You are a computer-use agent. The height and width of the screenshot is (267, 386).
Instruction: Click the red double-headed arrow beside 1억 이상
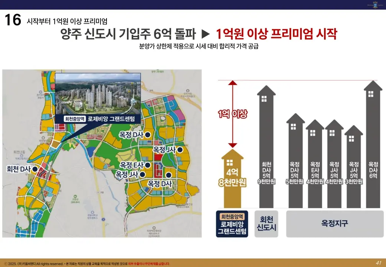click(x=233, y=114)
